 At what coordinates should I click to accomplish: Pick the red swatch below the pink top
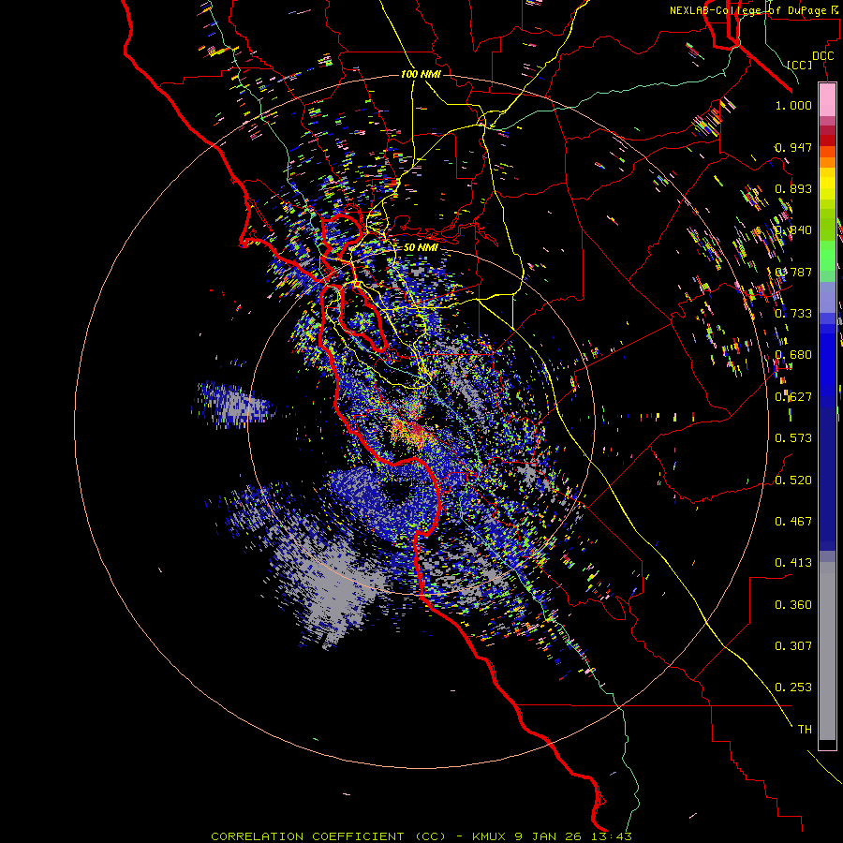(827, 140)
